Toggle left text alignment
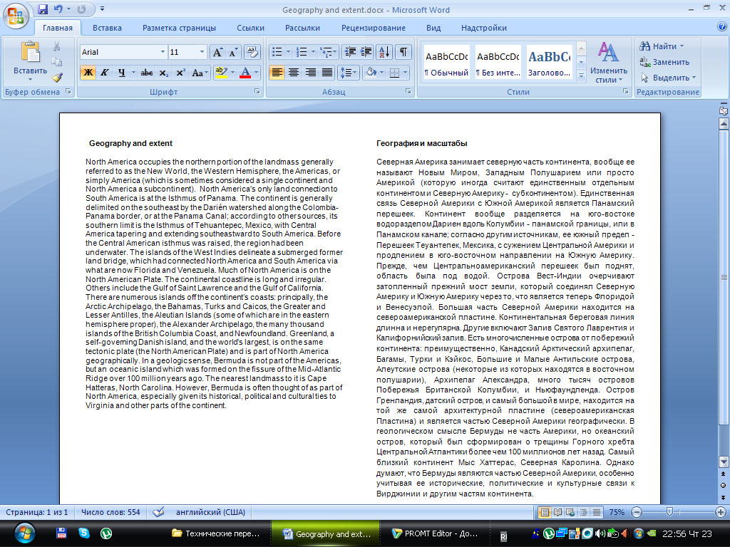Viewport: 730px width, 547px height. pos(277,73)
